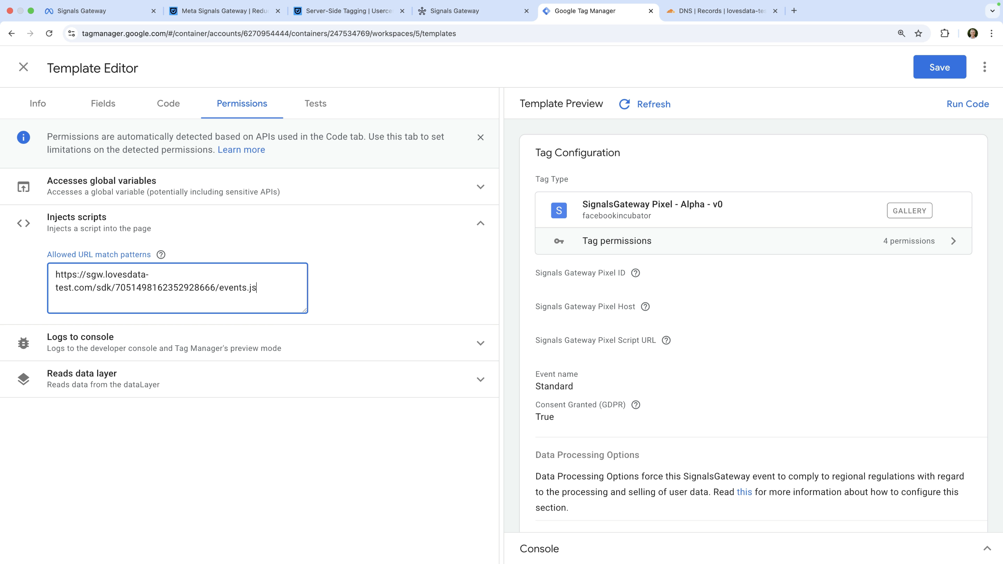Expand the Console panel
This screenshot has width=1003, height=564.
click(987, 548)
